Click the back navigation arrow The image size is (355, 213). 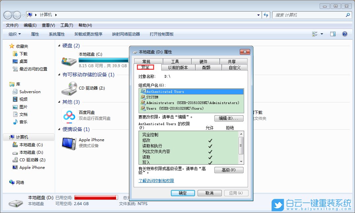coord(7,14)
